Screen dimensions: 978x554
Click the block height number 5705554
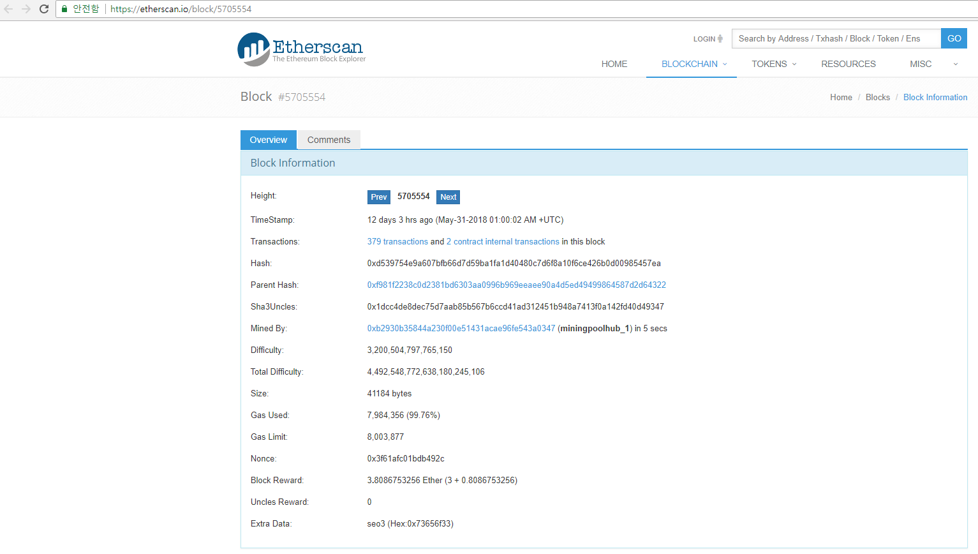click(413, 197)
